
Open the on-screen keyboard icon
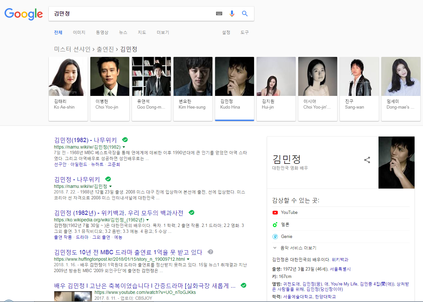point(219,14)
